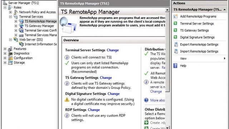The height and width of the screenshot is (129, 229).
Task: Click the Create .rdp file green arrow icon
Action: coord(146,123)
